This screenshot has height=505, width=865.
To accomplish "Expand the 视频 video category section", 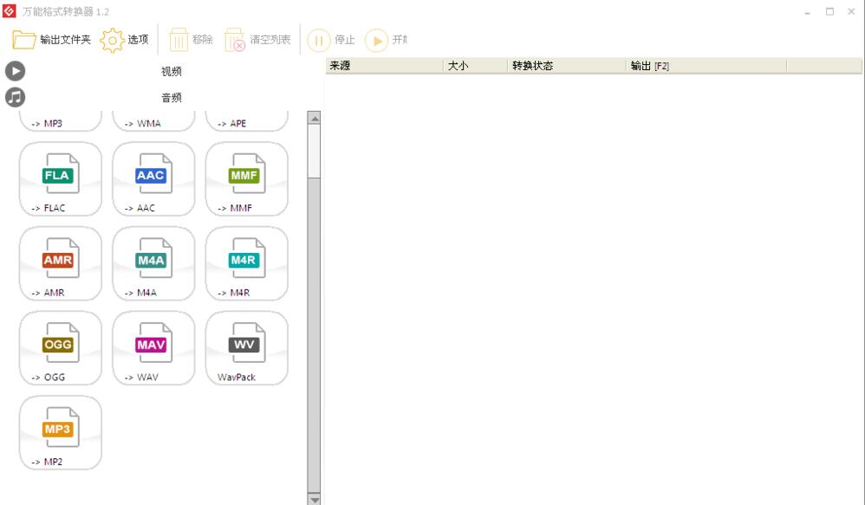I will [171, 71].
